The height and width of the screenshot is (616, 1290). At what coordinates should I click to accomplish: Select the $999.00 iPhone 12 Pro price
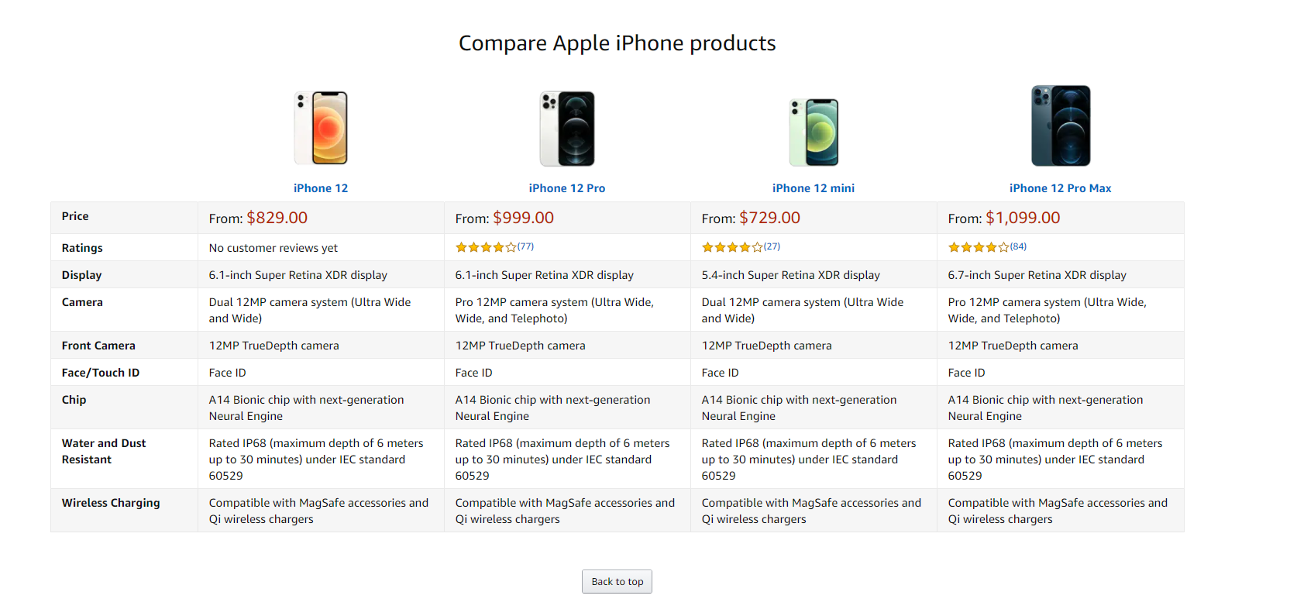[524, 218]
